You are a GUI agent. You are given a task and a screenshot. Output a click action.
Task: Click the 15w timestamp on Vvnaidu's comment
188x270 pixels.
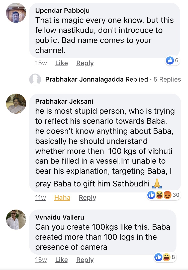click(41, 260)
